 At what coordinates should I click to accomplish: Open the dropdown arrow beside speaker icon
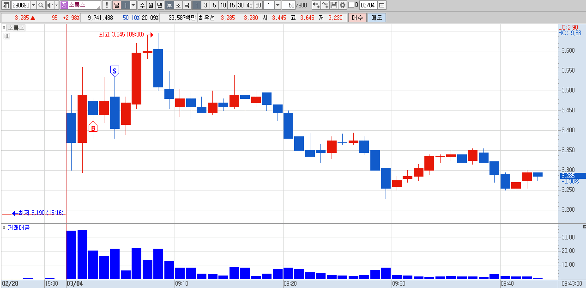(56, 5)
